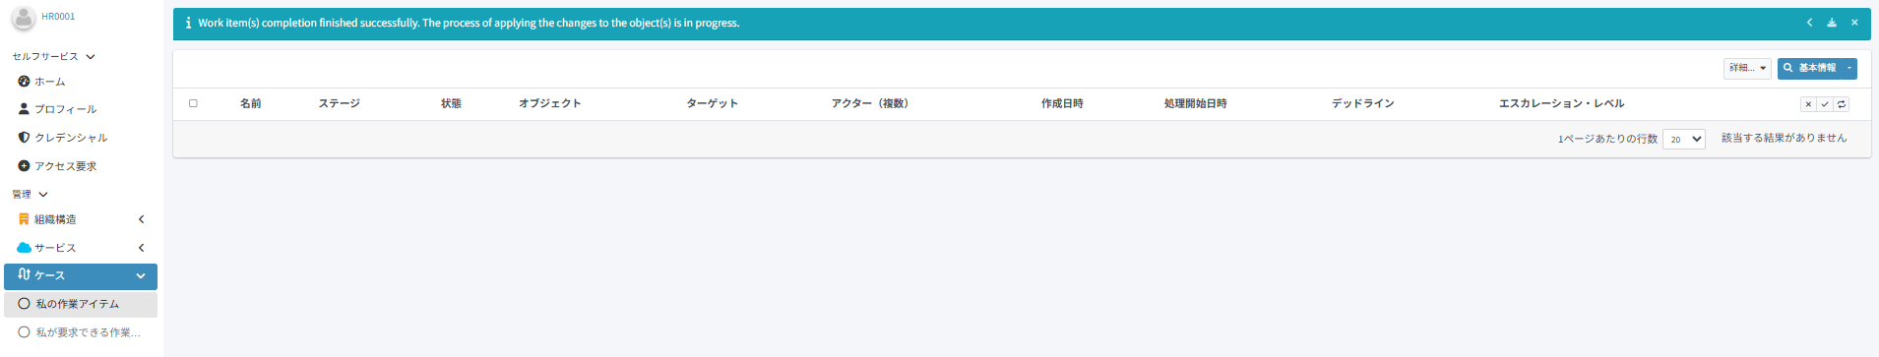Collapse the セルフサービス section
The width and height of the screenshot is (1879, 357).
[91, 57]
